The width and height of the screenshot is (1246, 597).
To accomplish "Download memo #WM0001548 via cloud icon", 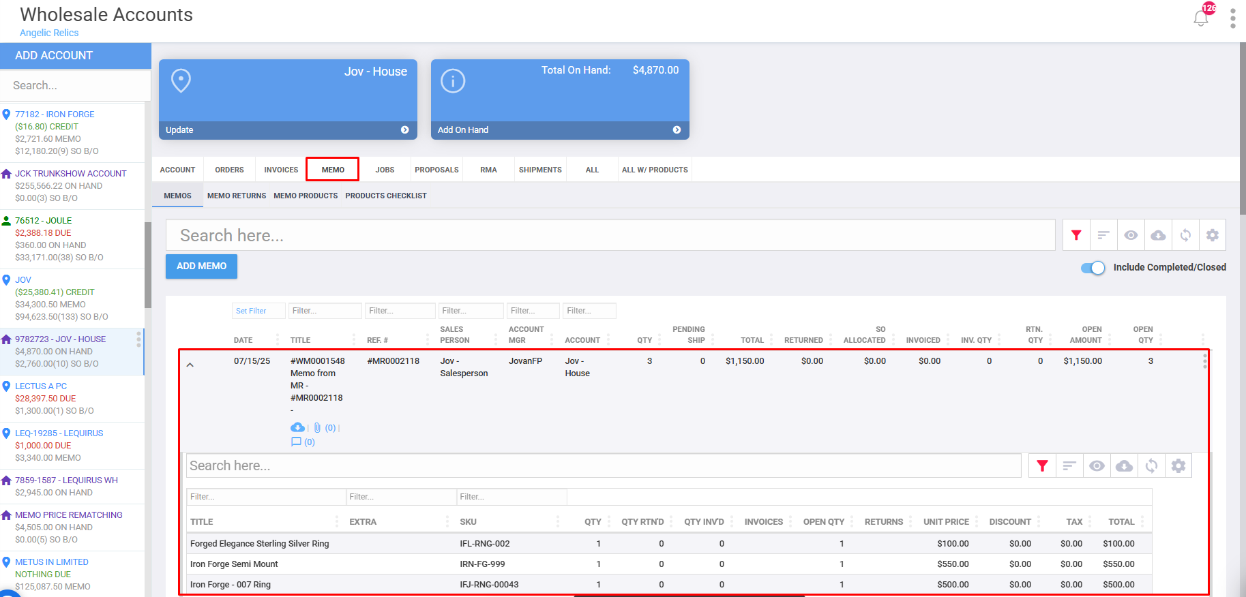I will point(297,427).
